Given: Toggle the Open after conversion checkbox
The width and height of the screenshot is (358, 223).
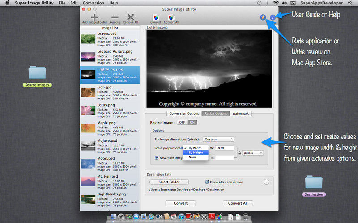Looking at the screenshot, I should click(x=207, y=182).
